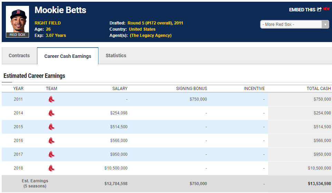
Task: Open the More Red Sox dropdown
Action: pos(291,24)
